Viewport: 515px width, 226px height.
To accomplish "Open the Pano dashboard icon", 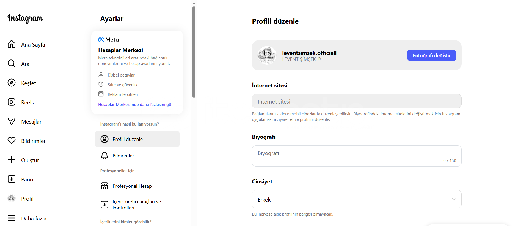I will click(x=12, y=179).
